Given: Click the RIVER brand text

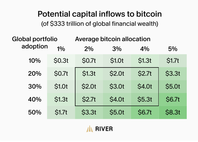Looking at the screenshot, I should 104,129.
